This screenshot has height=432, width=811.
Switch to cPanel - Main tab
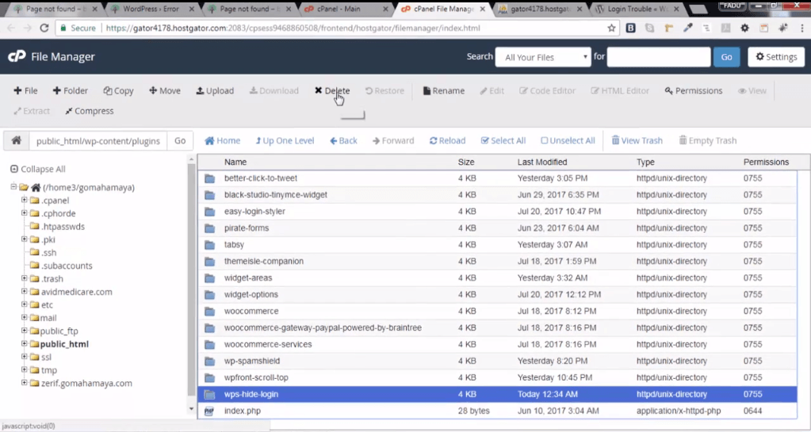point(344,9)
